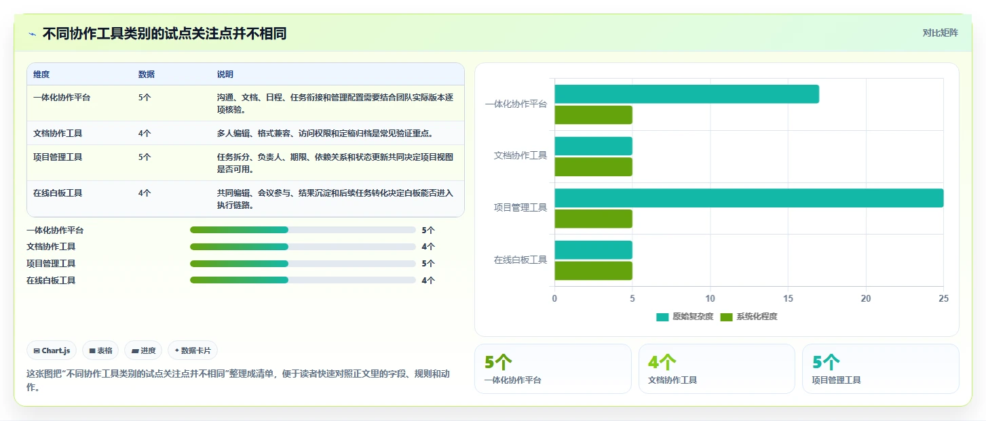The width and height of the screenshot is (986, 421).
Task: Click the lightning icon beside the title
Action: tap(33, 34)
